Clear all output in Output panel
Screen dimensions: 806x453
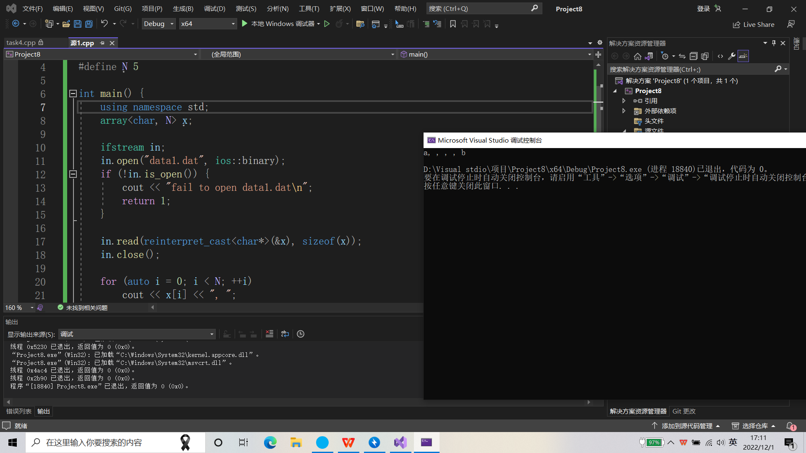(270, 334)
